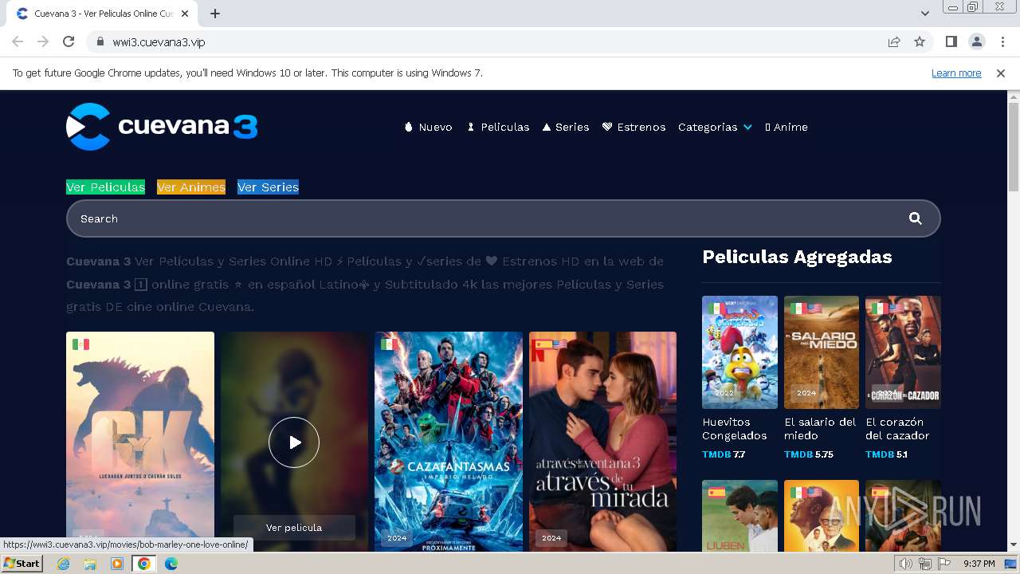Open the Chrome three-dot menu
Screen dimensions: 1020x574
(x=1002, y=41)
